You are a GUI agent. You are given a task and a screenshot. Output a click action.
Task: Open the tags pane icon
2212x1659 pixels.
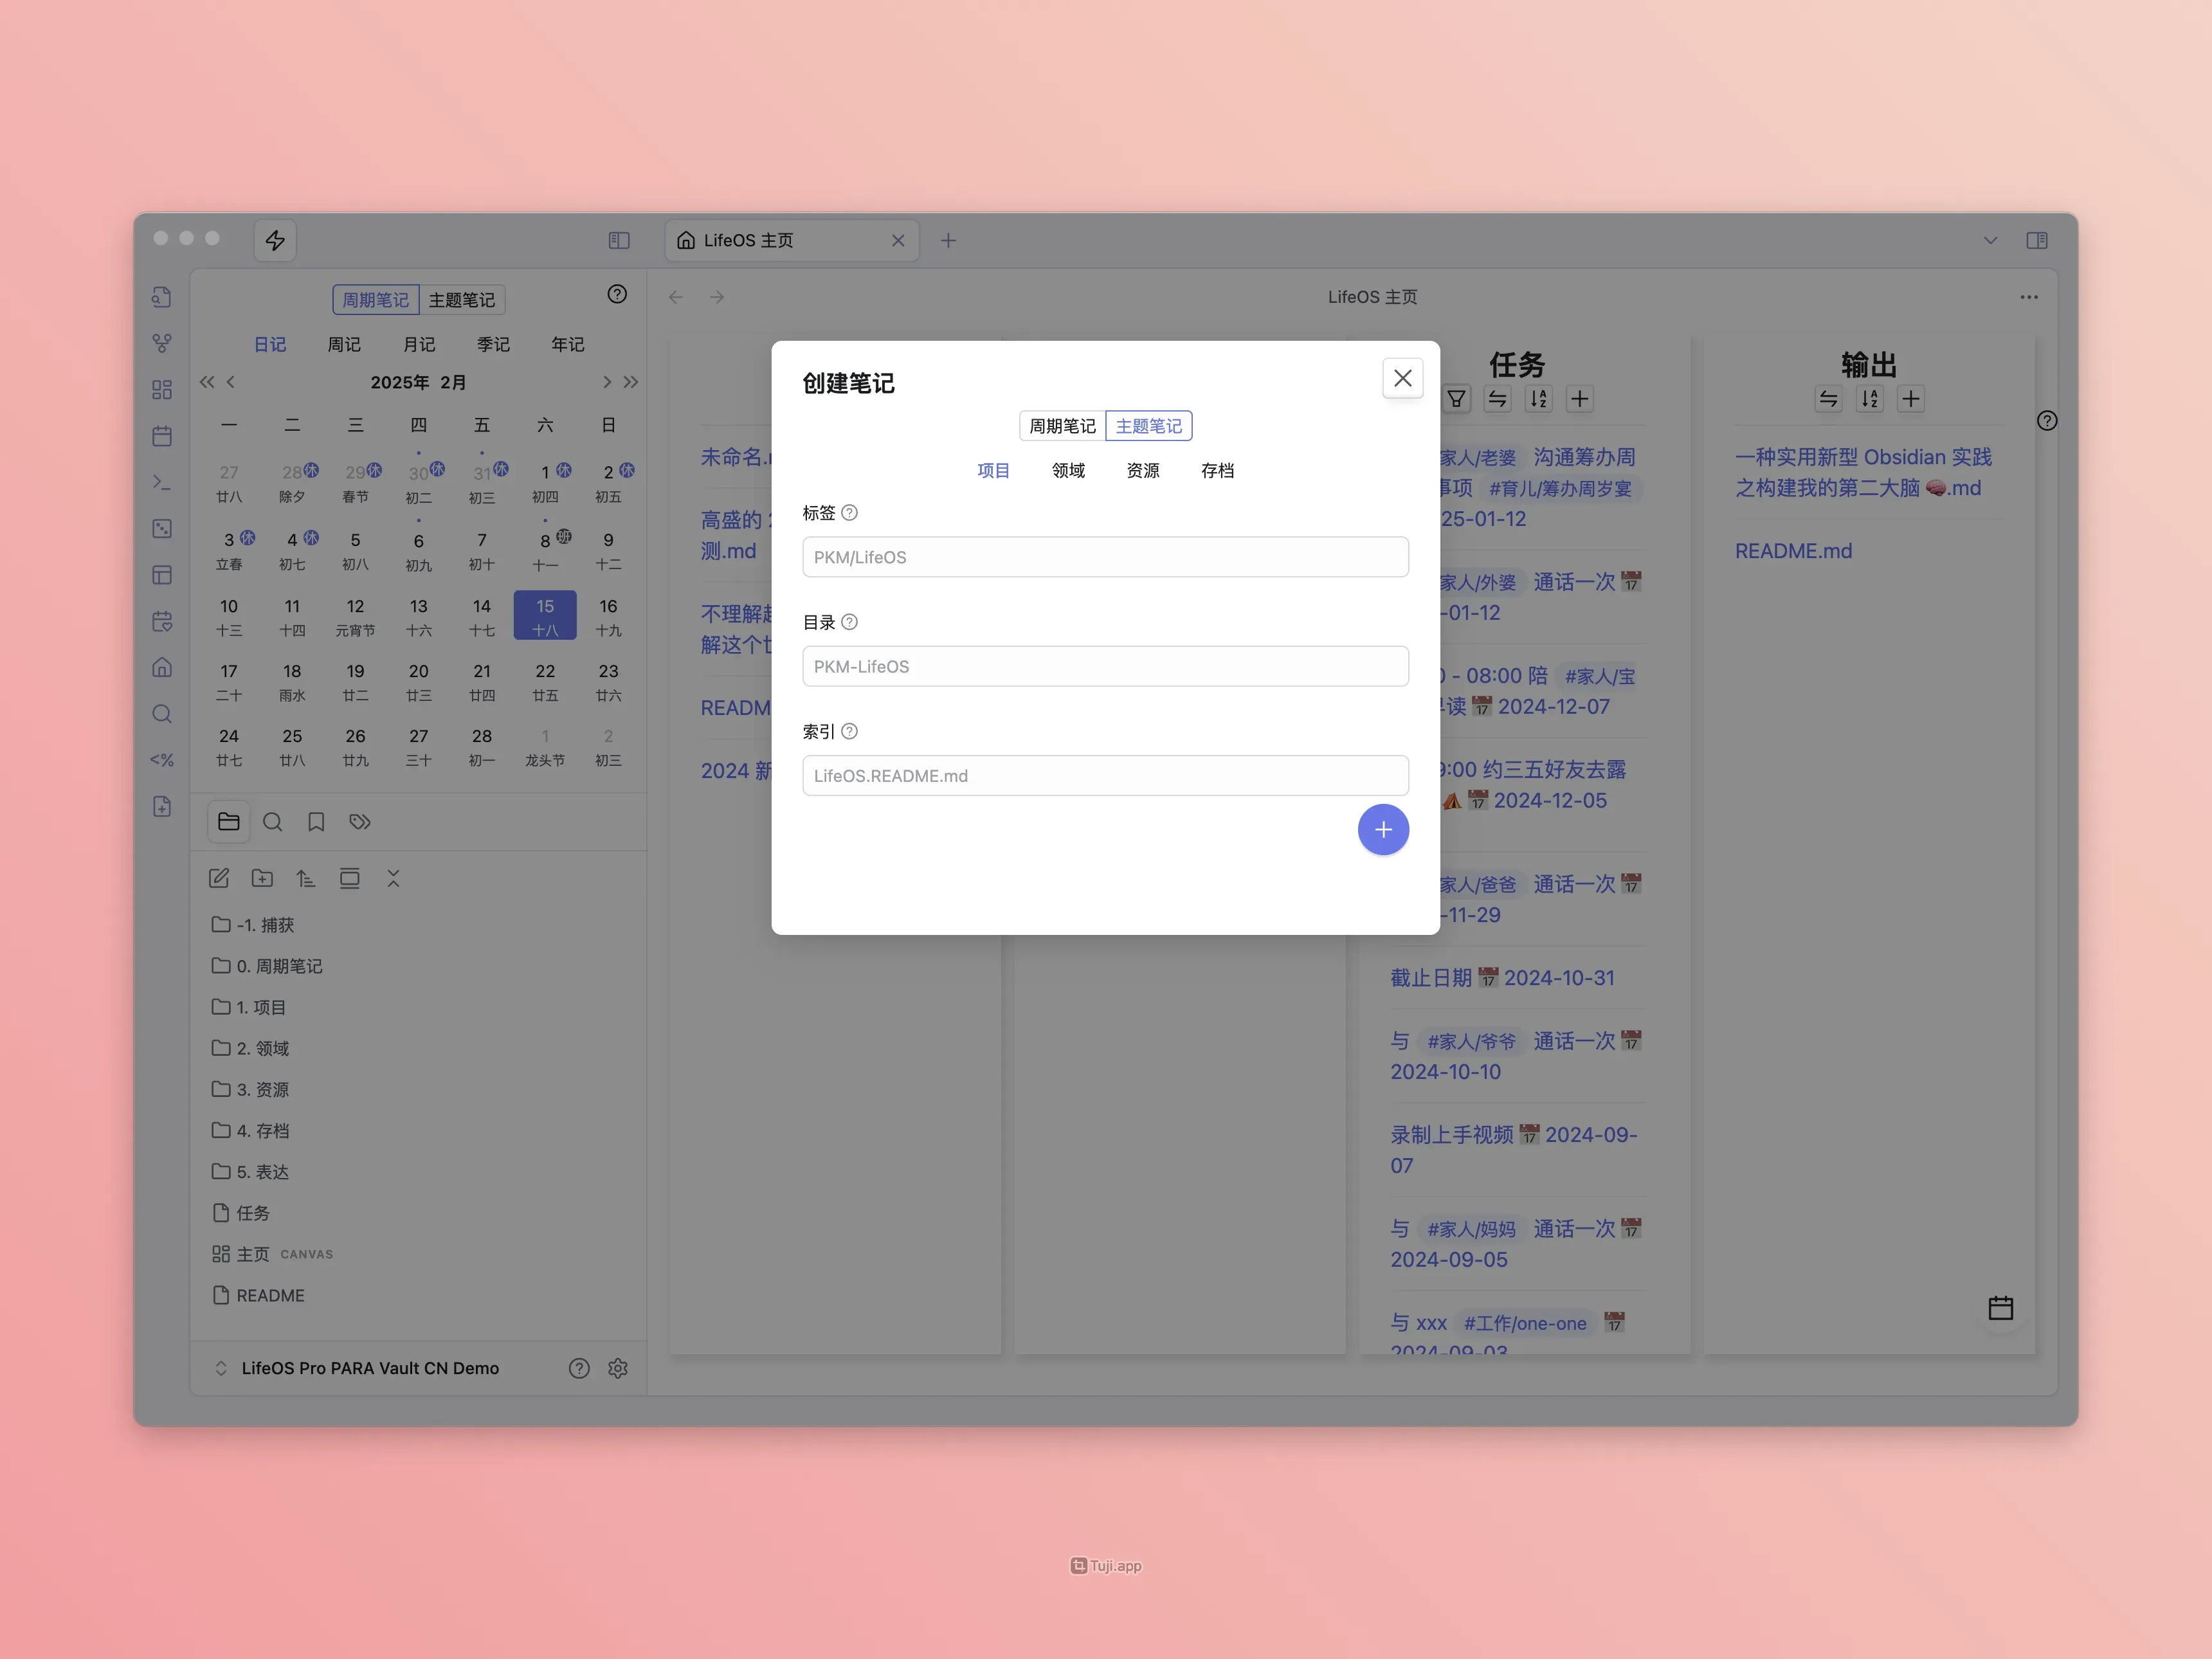(x=360, y=822)
